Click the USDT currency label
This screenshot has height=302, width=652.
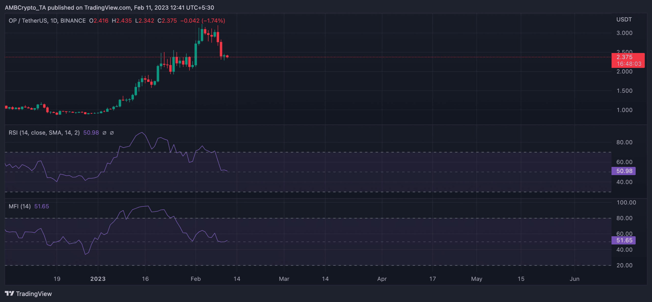click(624, 20)
